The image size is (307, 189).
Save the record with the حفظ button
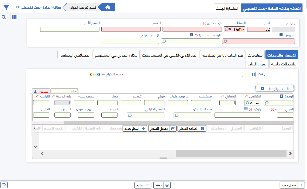(161, 185)
